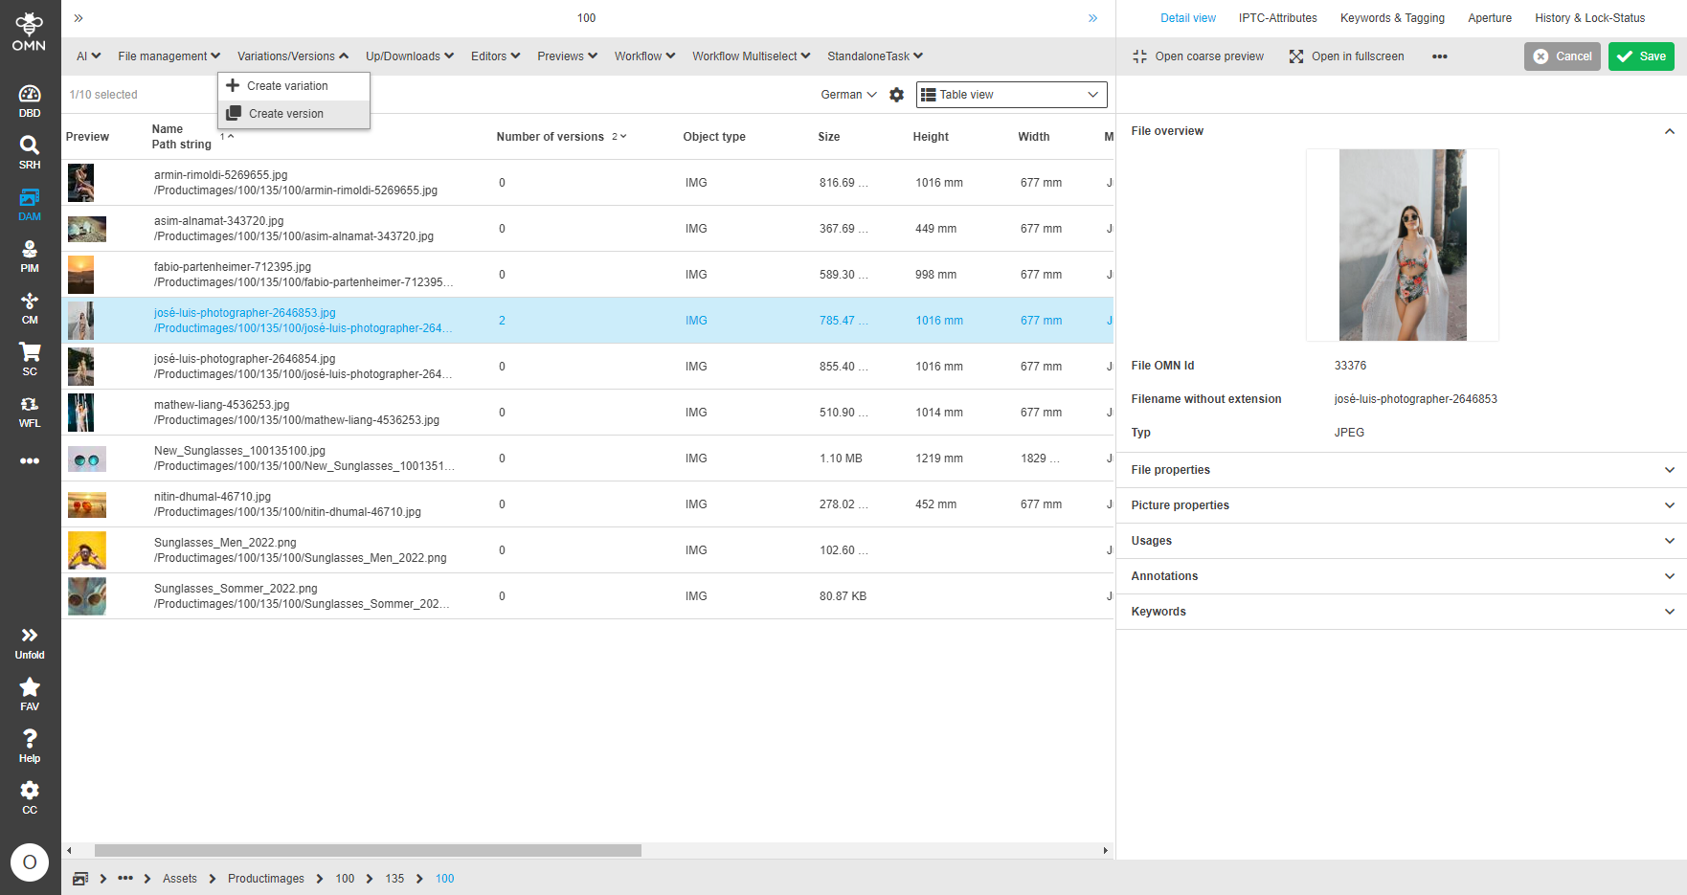Viewport: 1687px width, 895px height.
Task: Open in fullscreen from the detail panel
Action: click(1346, 56)
